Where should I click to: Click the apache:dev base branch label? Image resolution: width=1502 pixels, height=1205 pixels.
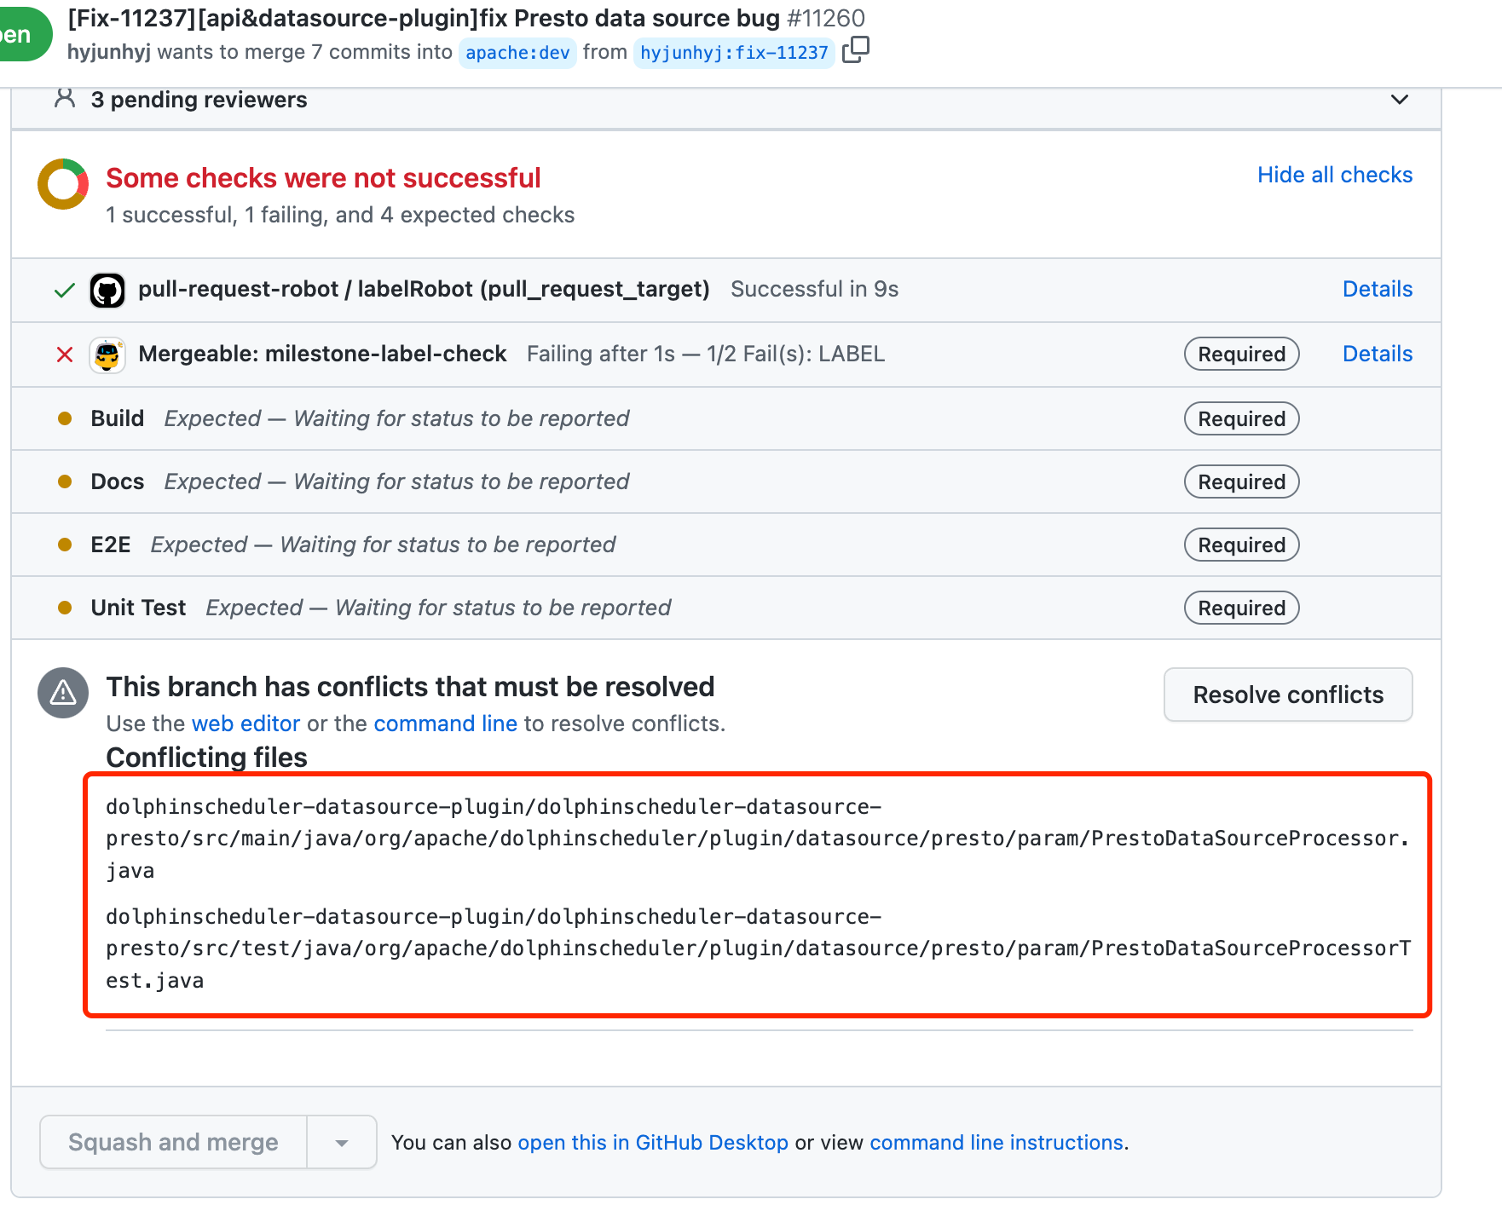point(517,53)
